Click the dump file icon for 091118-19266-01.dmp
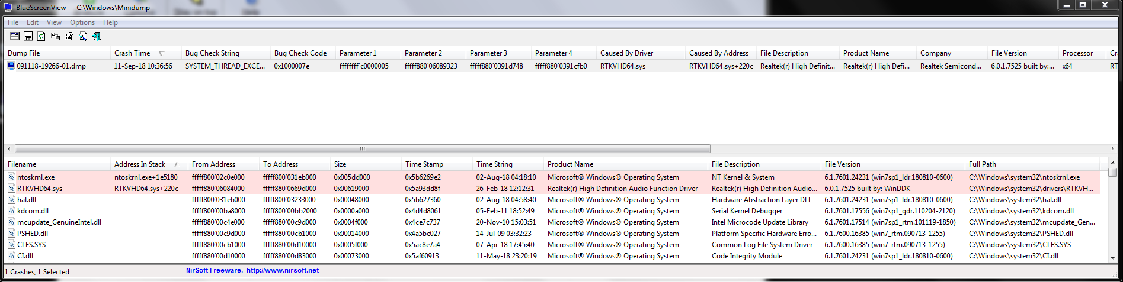This screenshot has width=1123, height=282. (x=11, y=66)
